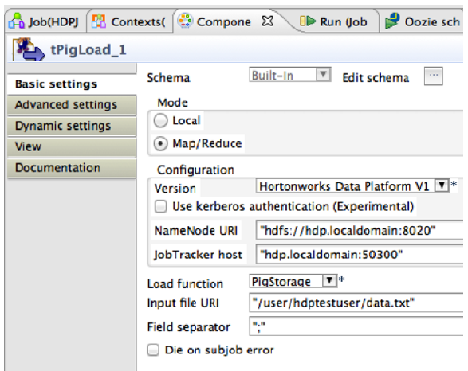The image size is (468, 371).
Task: Enable Use kerberos authentication checkbox
Action: (x=160, y=206)
